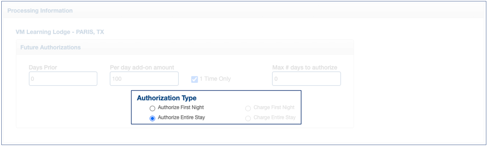
Task: Choose the Charge First Night radio option
Action: 248,108
